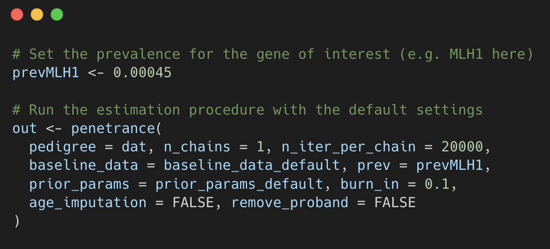The image size is (550, 249).
Task: Click the age_imputation argument name
Action: point(88,202)
